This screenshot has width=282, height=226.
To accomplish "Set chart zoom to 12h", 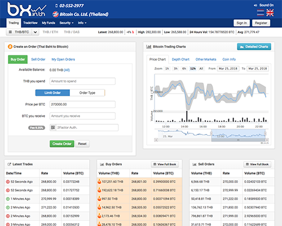I will click(x=193, y=68).
